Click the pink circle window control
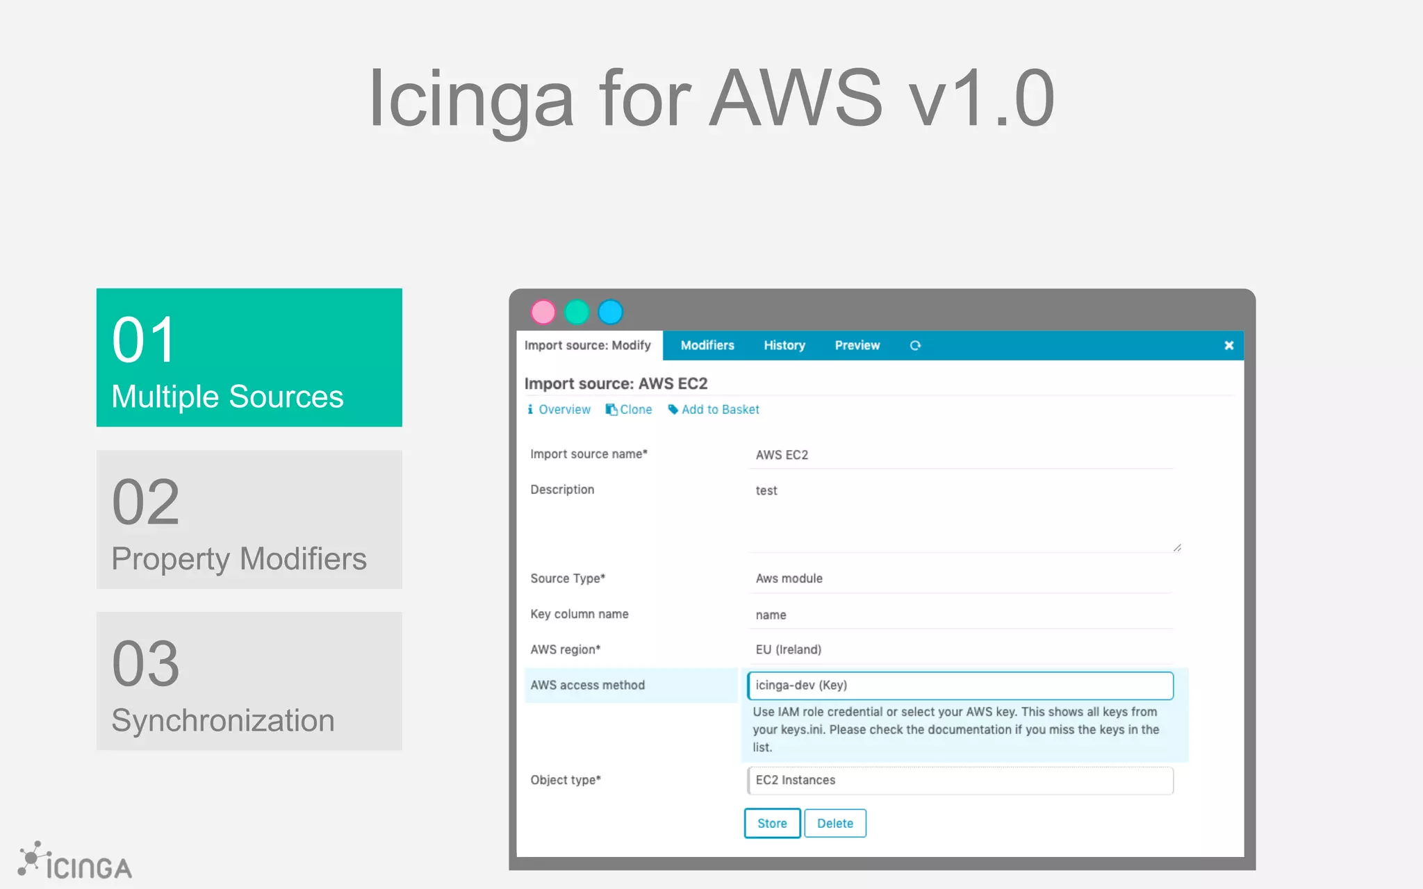This screenshot has height=889, width=1423. (x=543, y=312)
